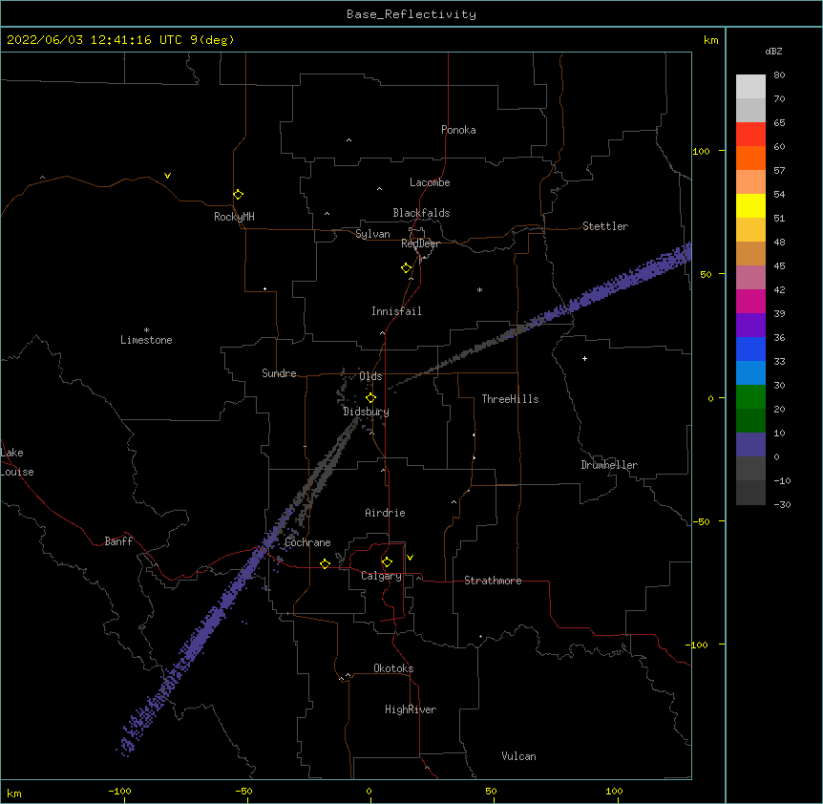The width and height of the screenshot is (823, 804).
Task: Select the yellow diamond marker above Didsbury
Action: pos(370,398)
